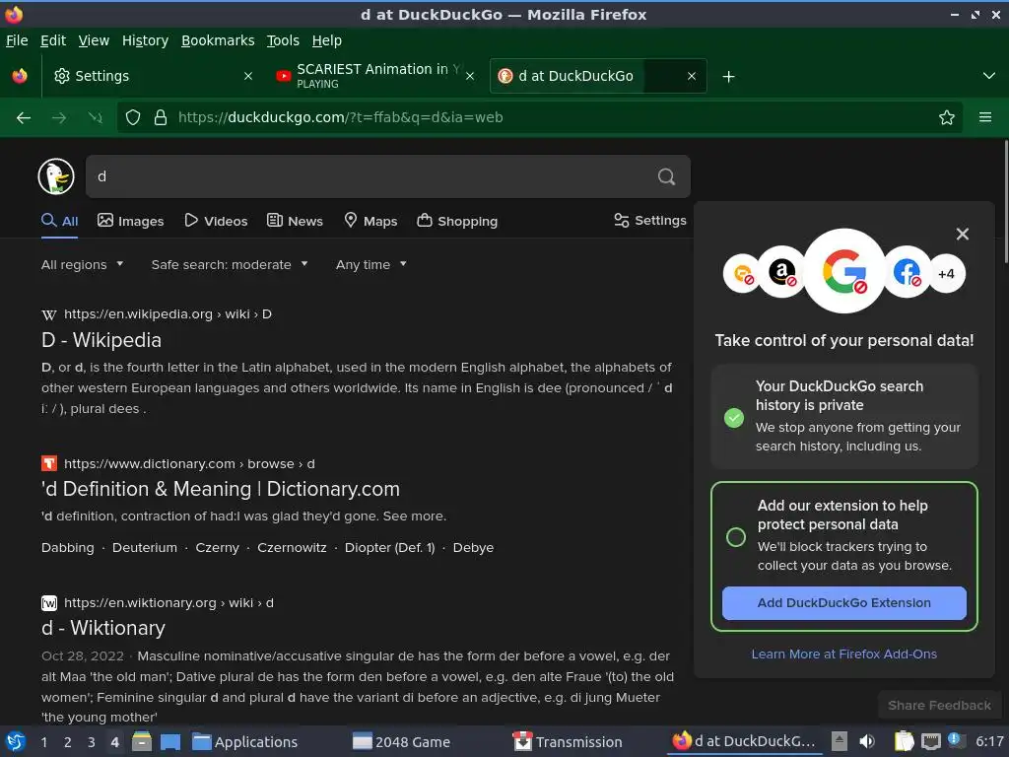This screenshot has height=757, width=1009.
Task: Open the d - Wiktionary result
Action: pos(103,628)
